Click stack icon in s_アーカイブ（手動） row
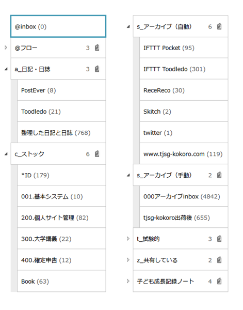 [x=219, y=175]
